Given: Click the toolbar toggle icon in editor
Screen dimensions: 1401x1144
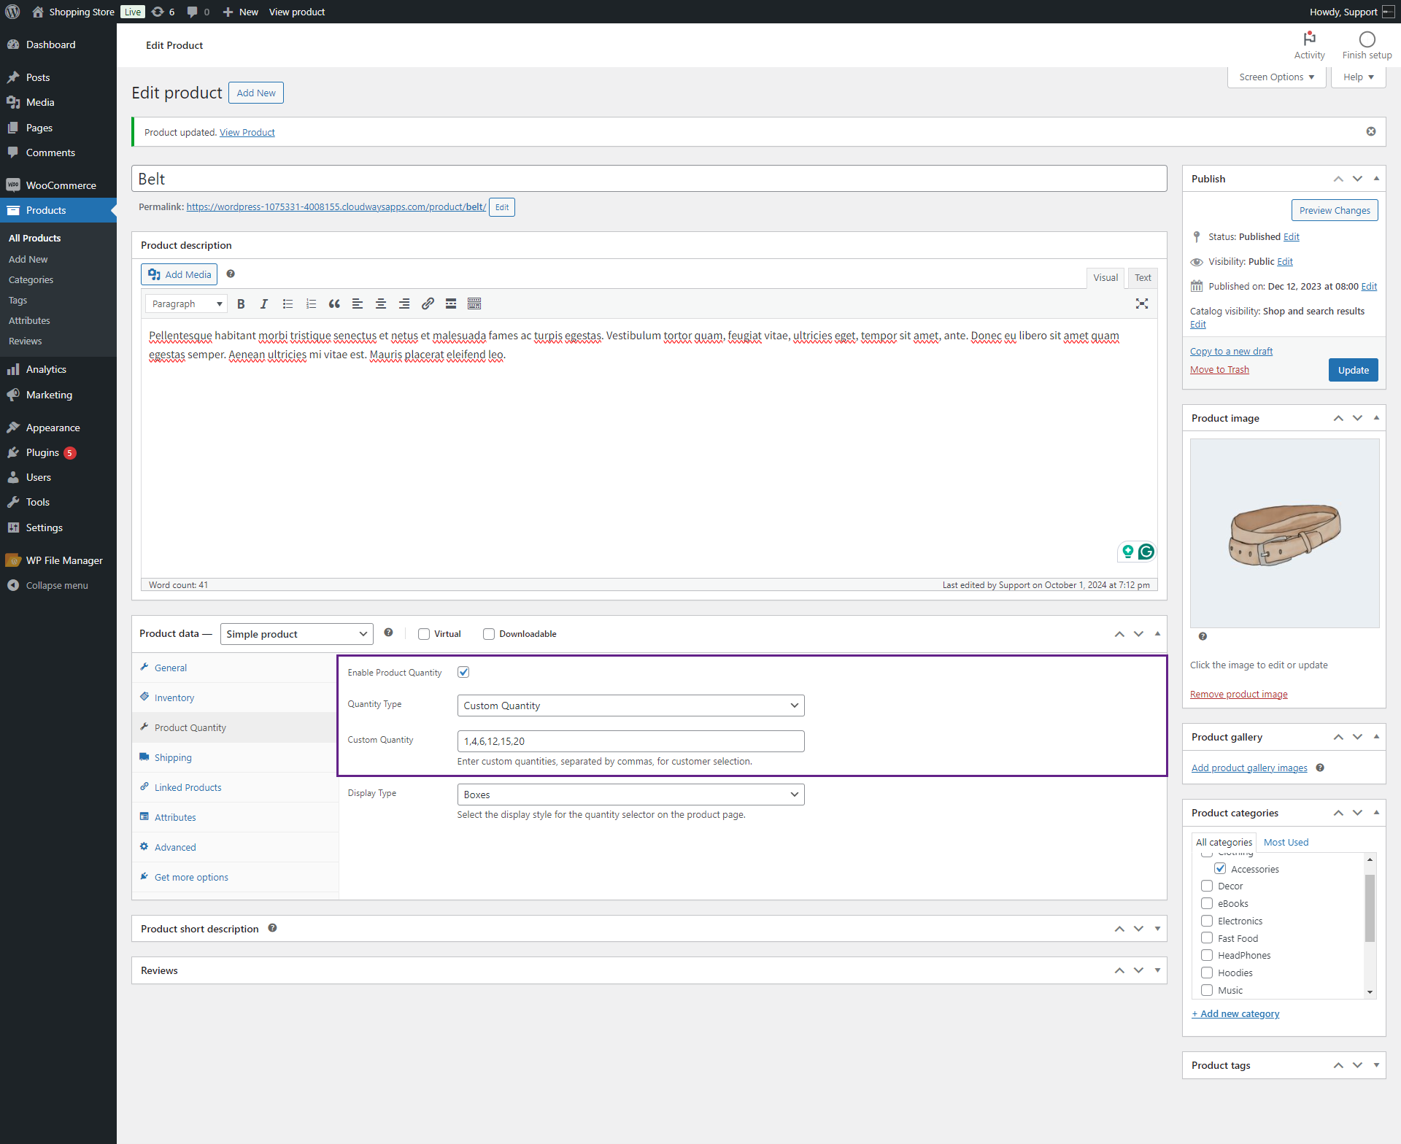Looking at the screenshot, I should tap(474, 304).
